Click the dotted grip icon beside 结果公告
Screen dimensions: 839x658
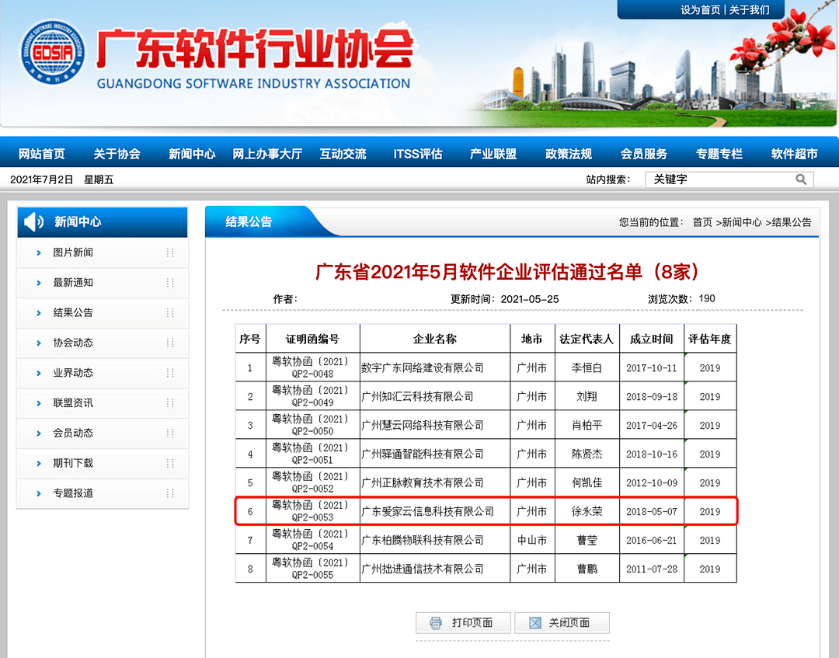[x=170, y=313]
